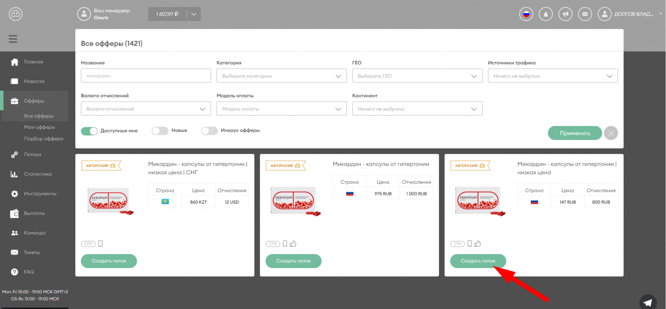
Task: Click the Новости sidebar icon
Action: coord(15,81)
